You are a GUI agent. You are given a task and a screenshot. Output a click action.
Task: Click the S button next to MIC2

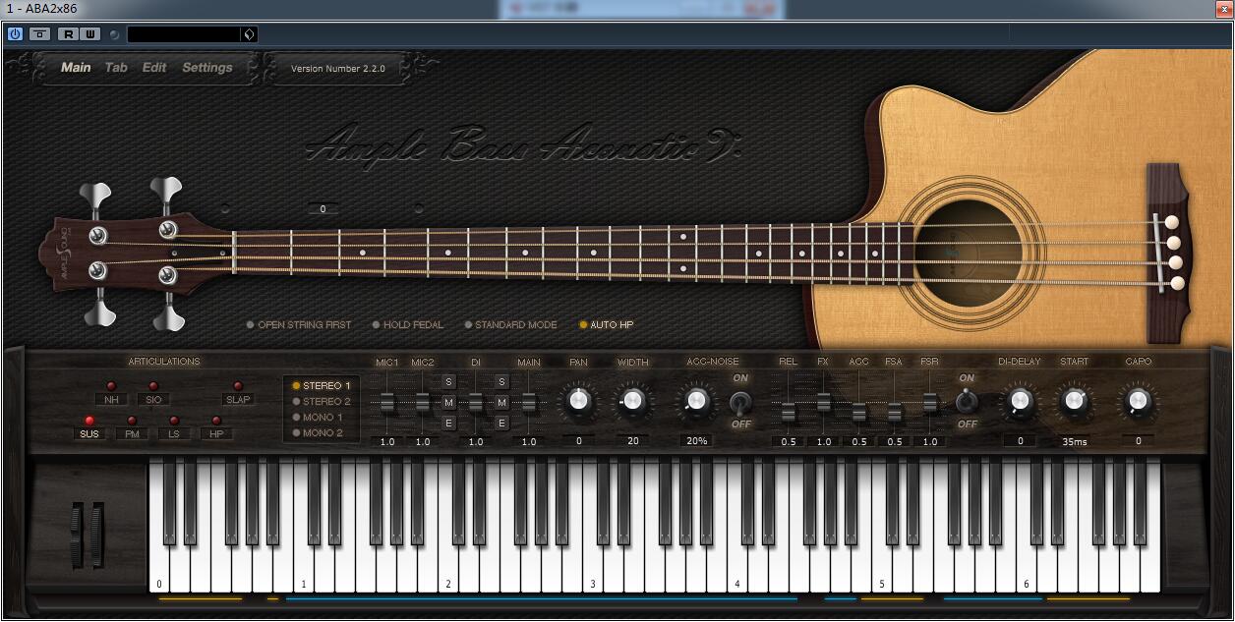(448, 382)
